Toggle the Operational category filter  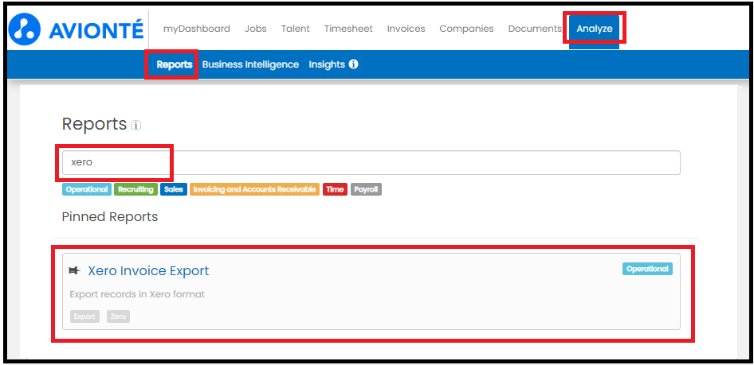click(x=87, y=189)
